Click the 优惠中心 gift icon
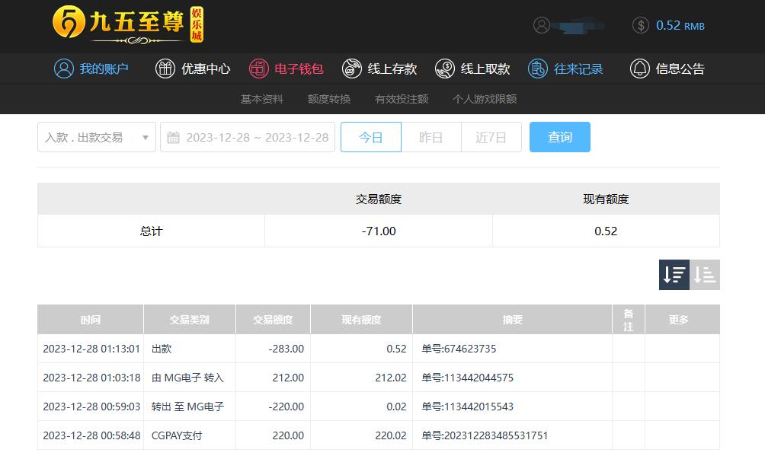The width and height of the screenshot is (765, 456). coord(165,69)
